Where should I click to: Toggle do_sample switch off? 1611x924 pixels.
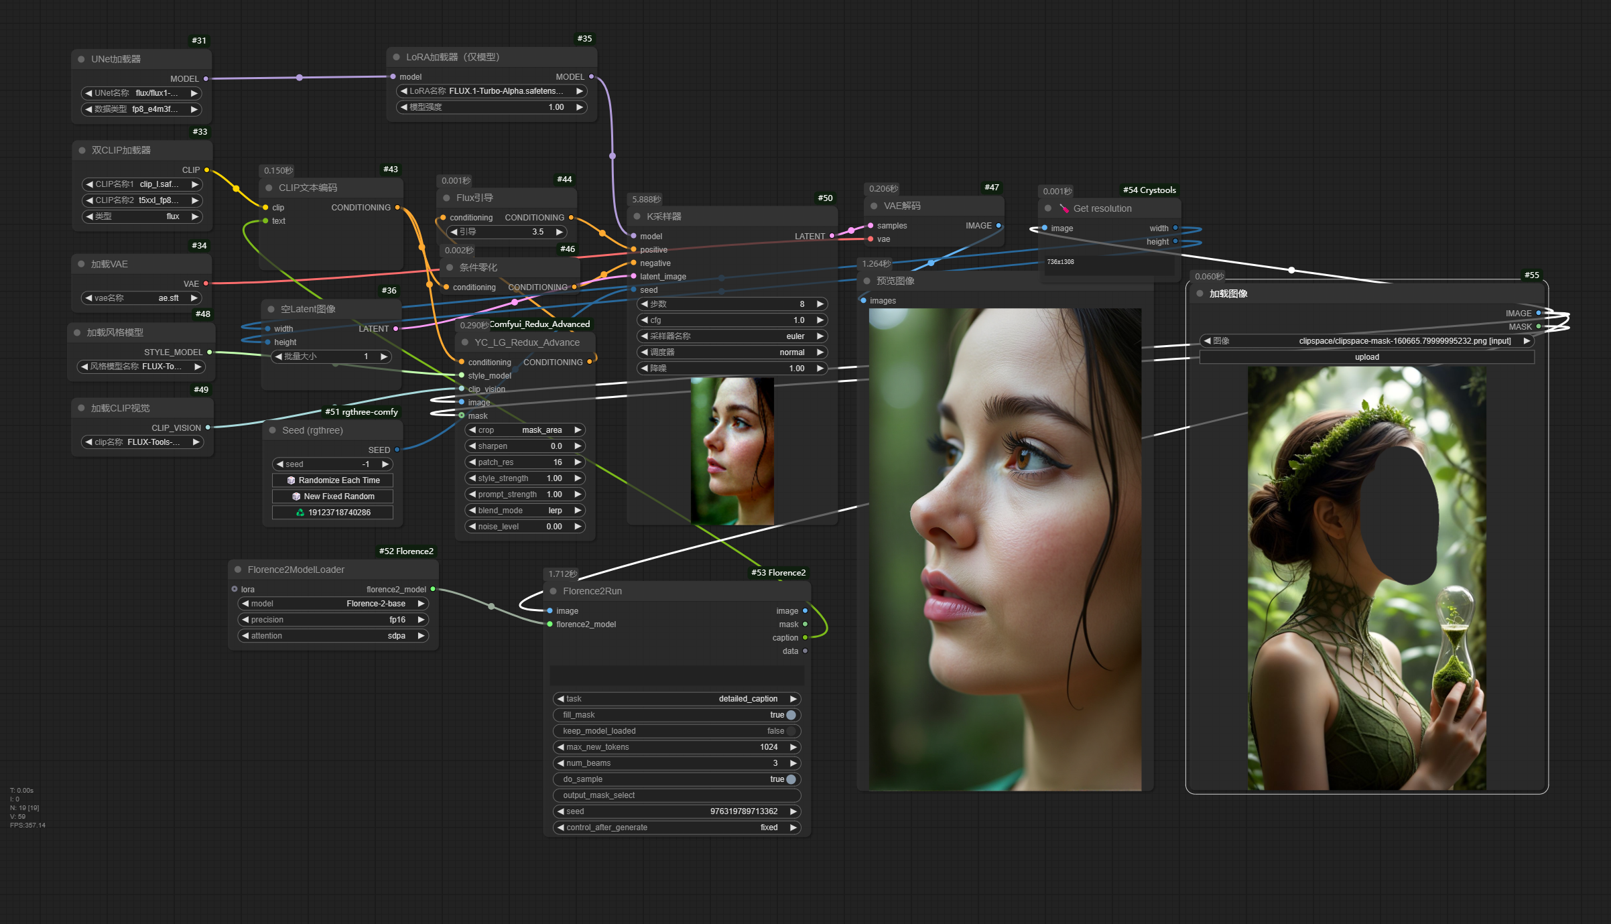click(x=791, y=779)
